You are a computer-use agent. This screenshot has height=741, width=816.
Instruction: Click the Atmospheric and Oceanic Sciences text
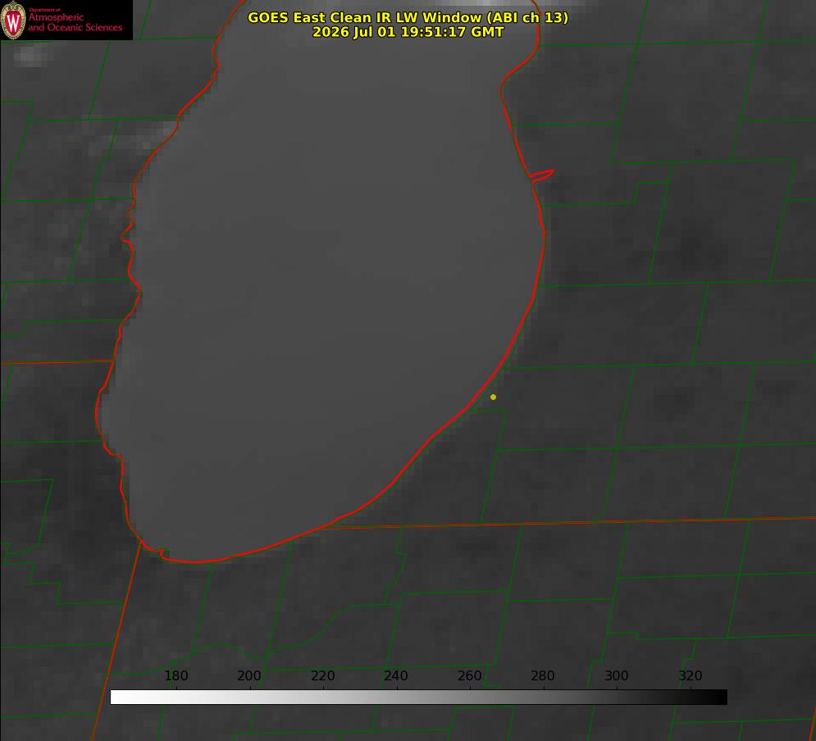[75, 22]
